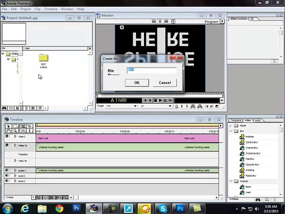Toggle lock box on Video 2 track
Screen dimensions: 285x214
point(12,136)
